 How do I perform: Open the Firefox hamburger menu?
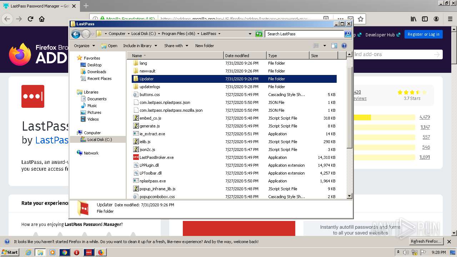(450, 19)
